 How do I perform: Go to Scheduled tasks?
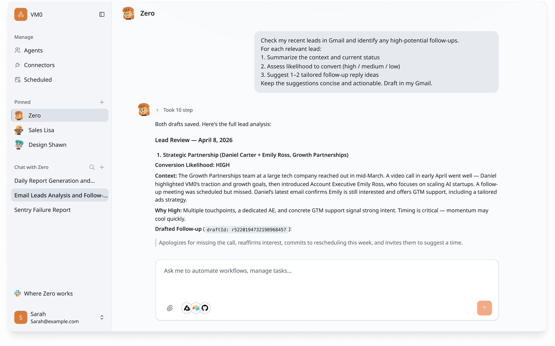point(38,80)
